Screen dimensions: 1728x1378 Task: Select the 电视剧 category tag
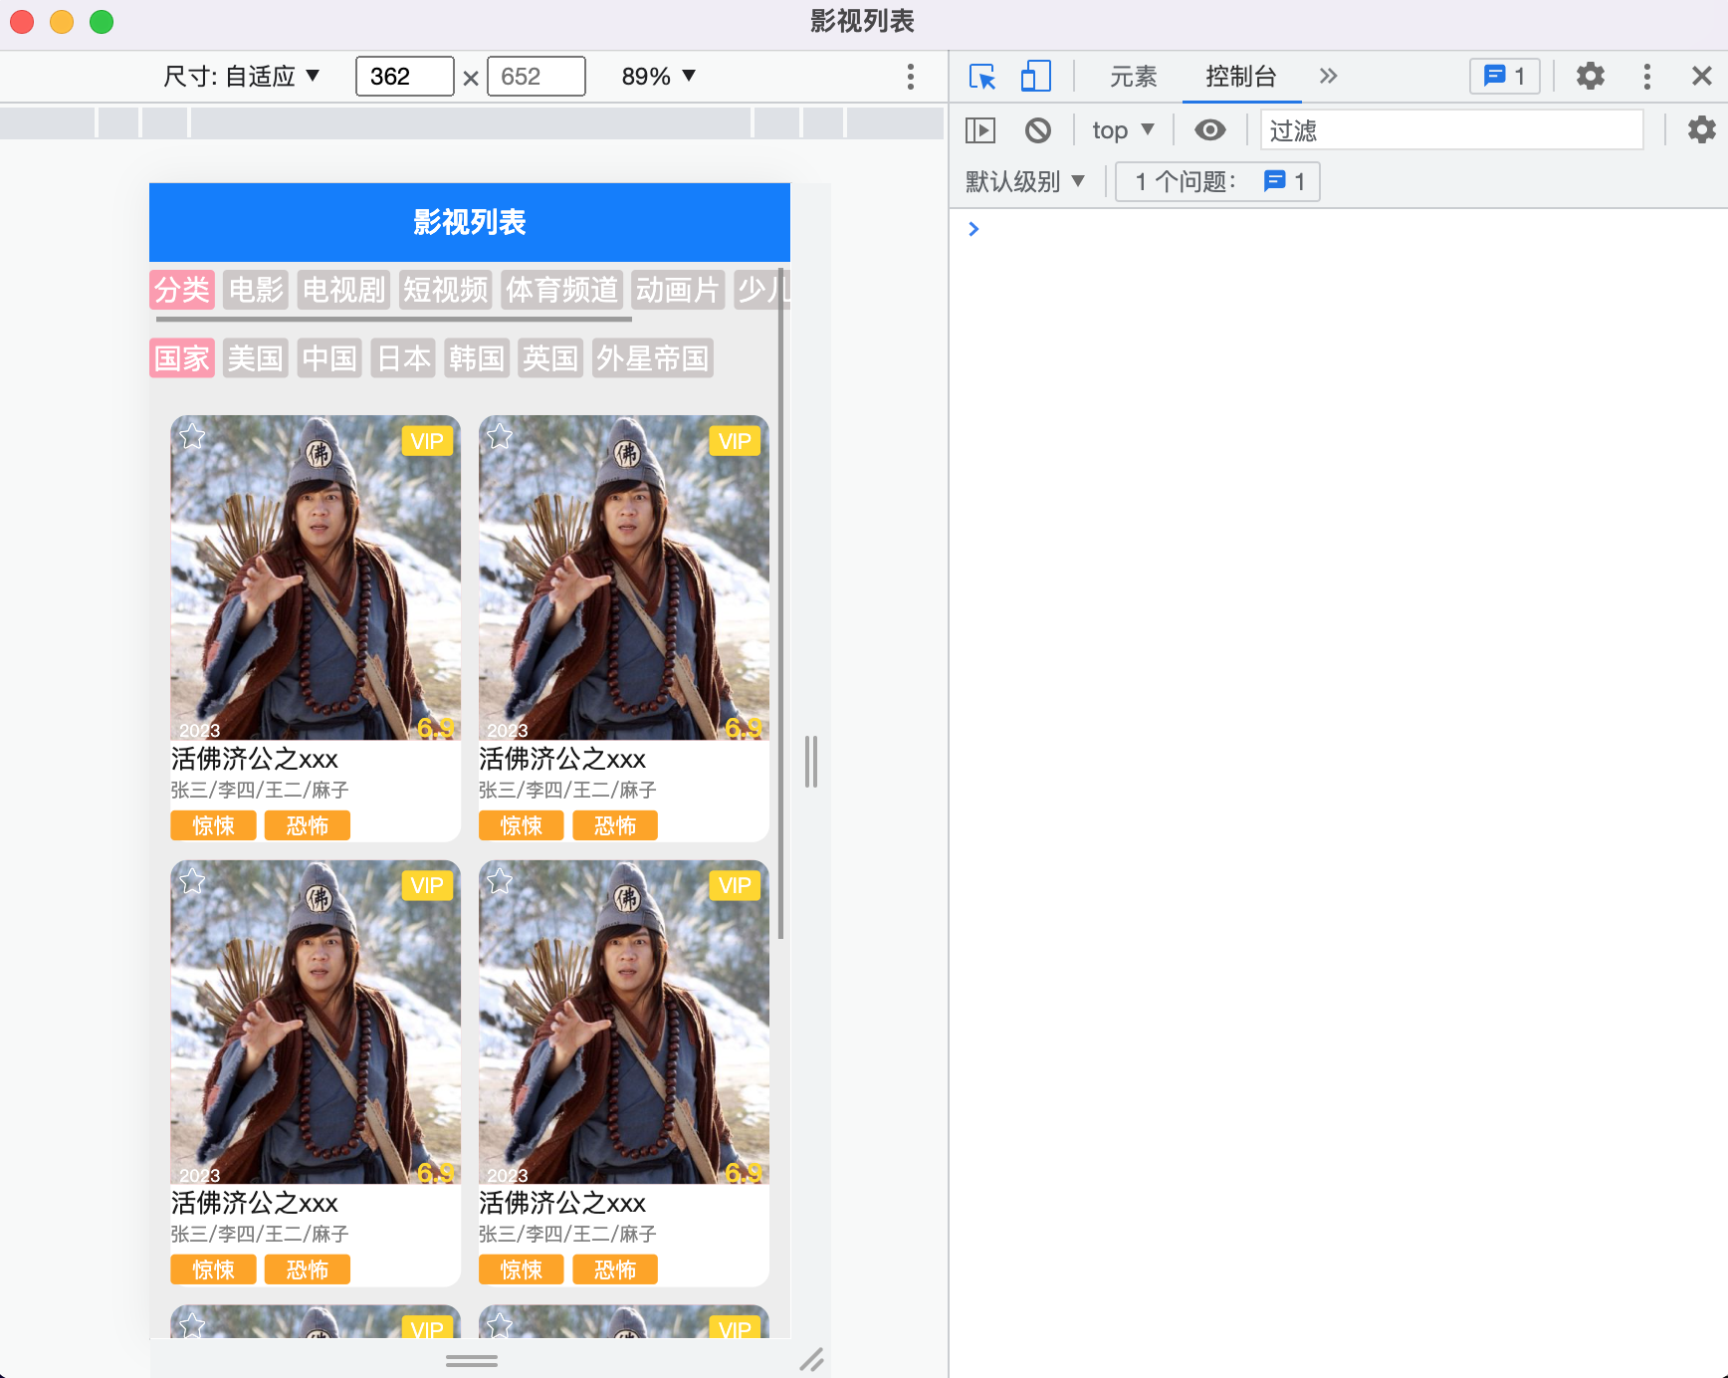tap(343, 290)
